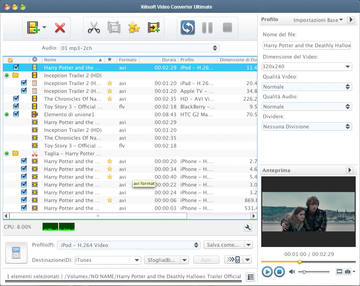Adjust the preview volume slider handle

(304, 272)
